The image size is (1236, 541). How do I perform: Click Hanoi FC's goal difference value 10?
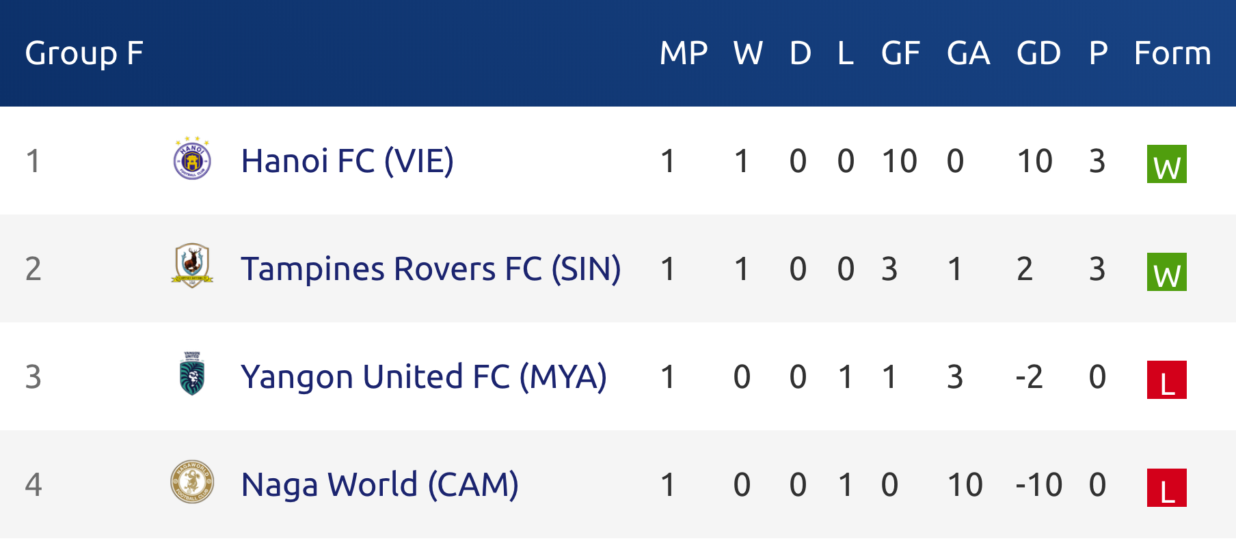pyautogui.click(x=1034, y=161)
